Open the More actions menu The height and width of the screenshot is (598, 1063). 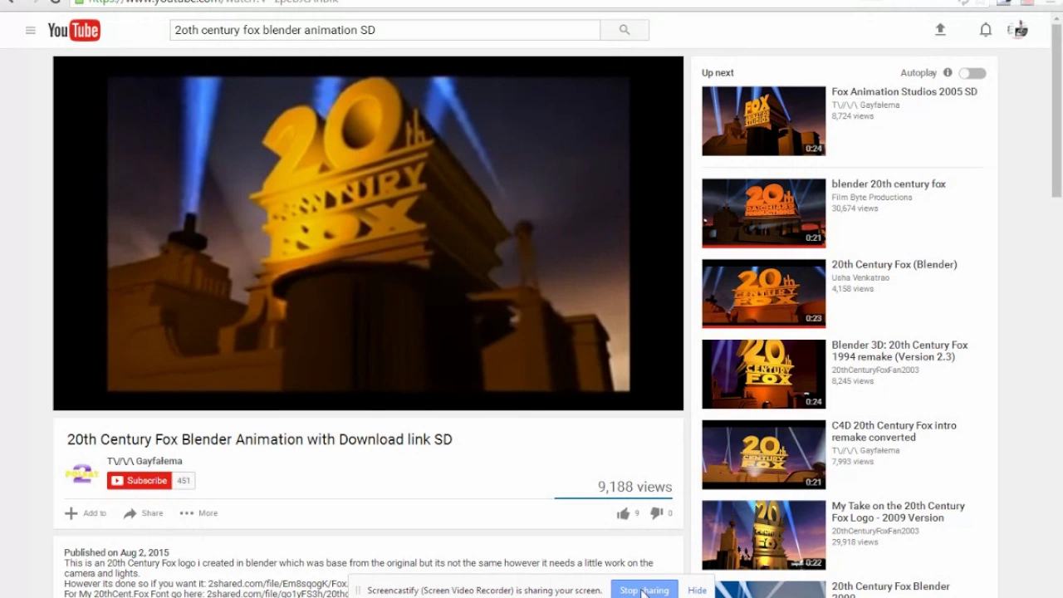(x=198, y=513)
